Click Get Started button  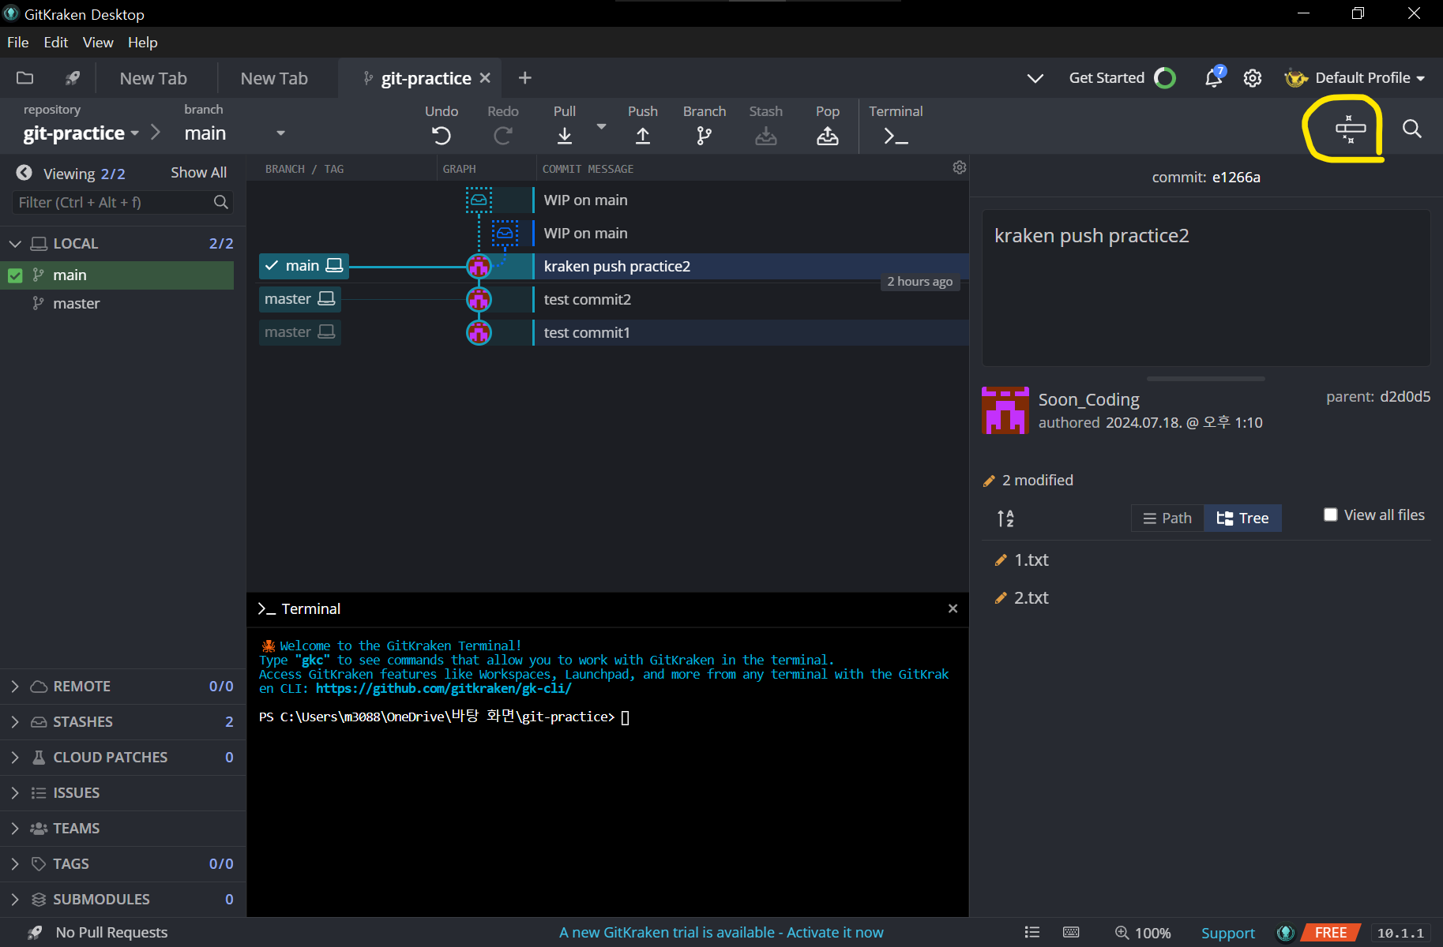click(x=1122, y=78)
